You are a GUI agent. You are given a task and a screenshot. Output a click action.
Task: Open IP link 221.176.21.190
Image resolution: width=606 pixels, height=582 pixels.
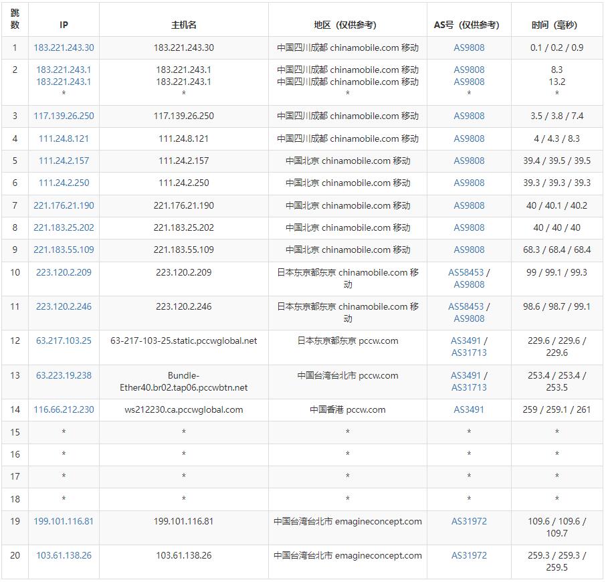tap(64, 205)
